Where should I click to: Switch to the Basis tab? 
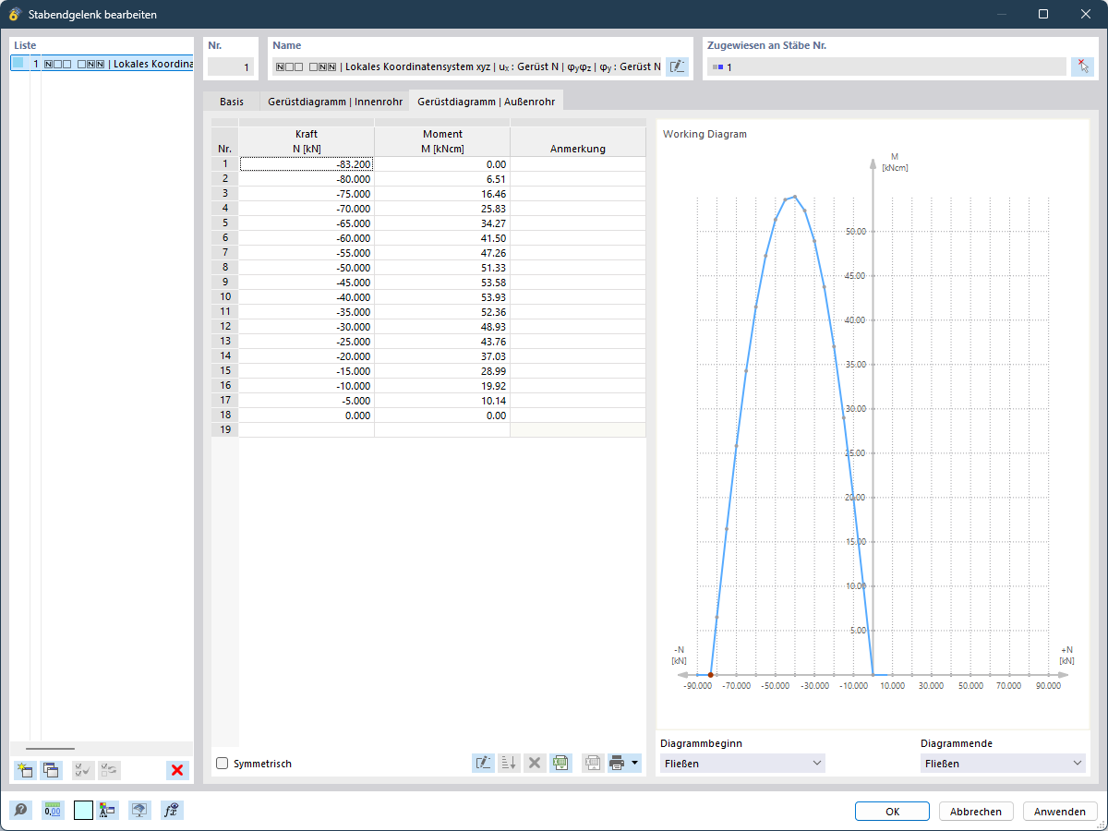pyautogui.click(x=230, y=102)
